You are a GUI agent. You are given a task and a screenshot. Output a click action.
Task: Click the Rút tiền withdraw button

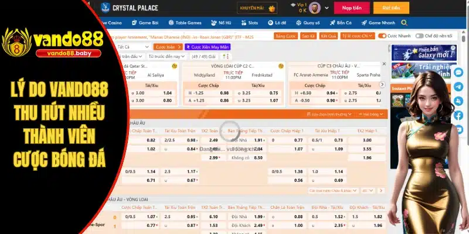pos(391,8)
